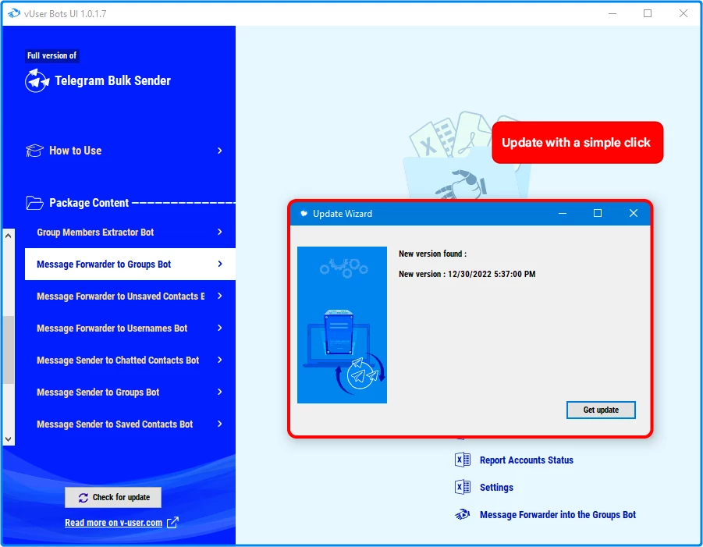Close the vUser Bots UI window

(x=683, y=13)
